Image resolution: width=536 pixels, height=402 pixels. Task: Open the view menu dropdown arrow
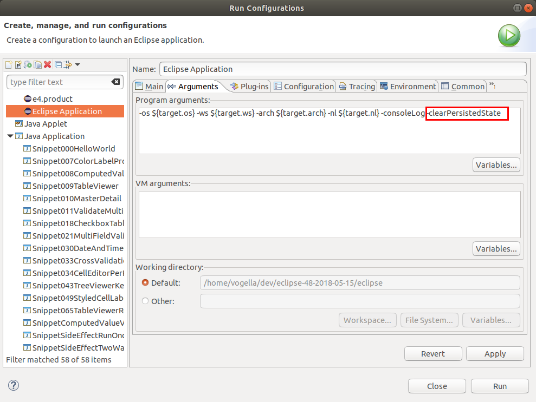pyautogui.click(x=78, y=64)
